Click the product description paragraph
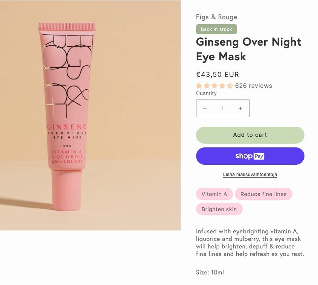Screen dimensions: 318x285 click(x=250, y=242)
